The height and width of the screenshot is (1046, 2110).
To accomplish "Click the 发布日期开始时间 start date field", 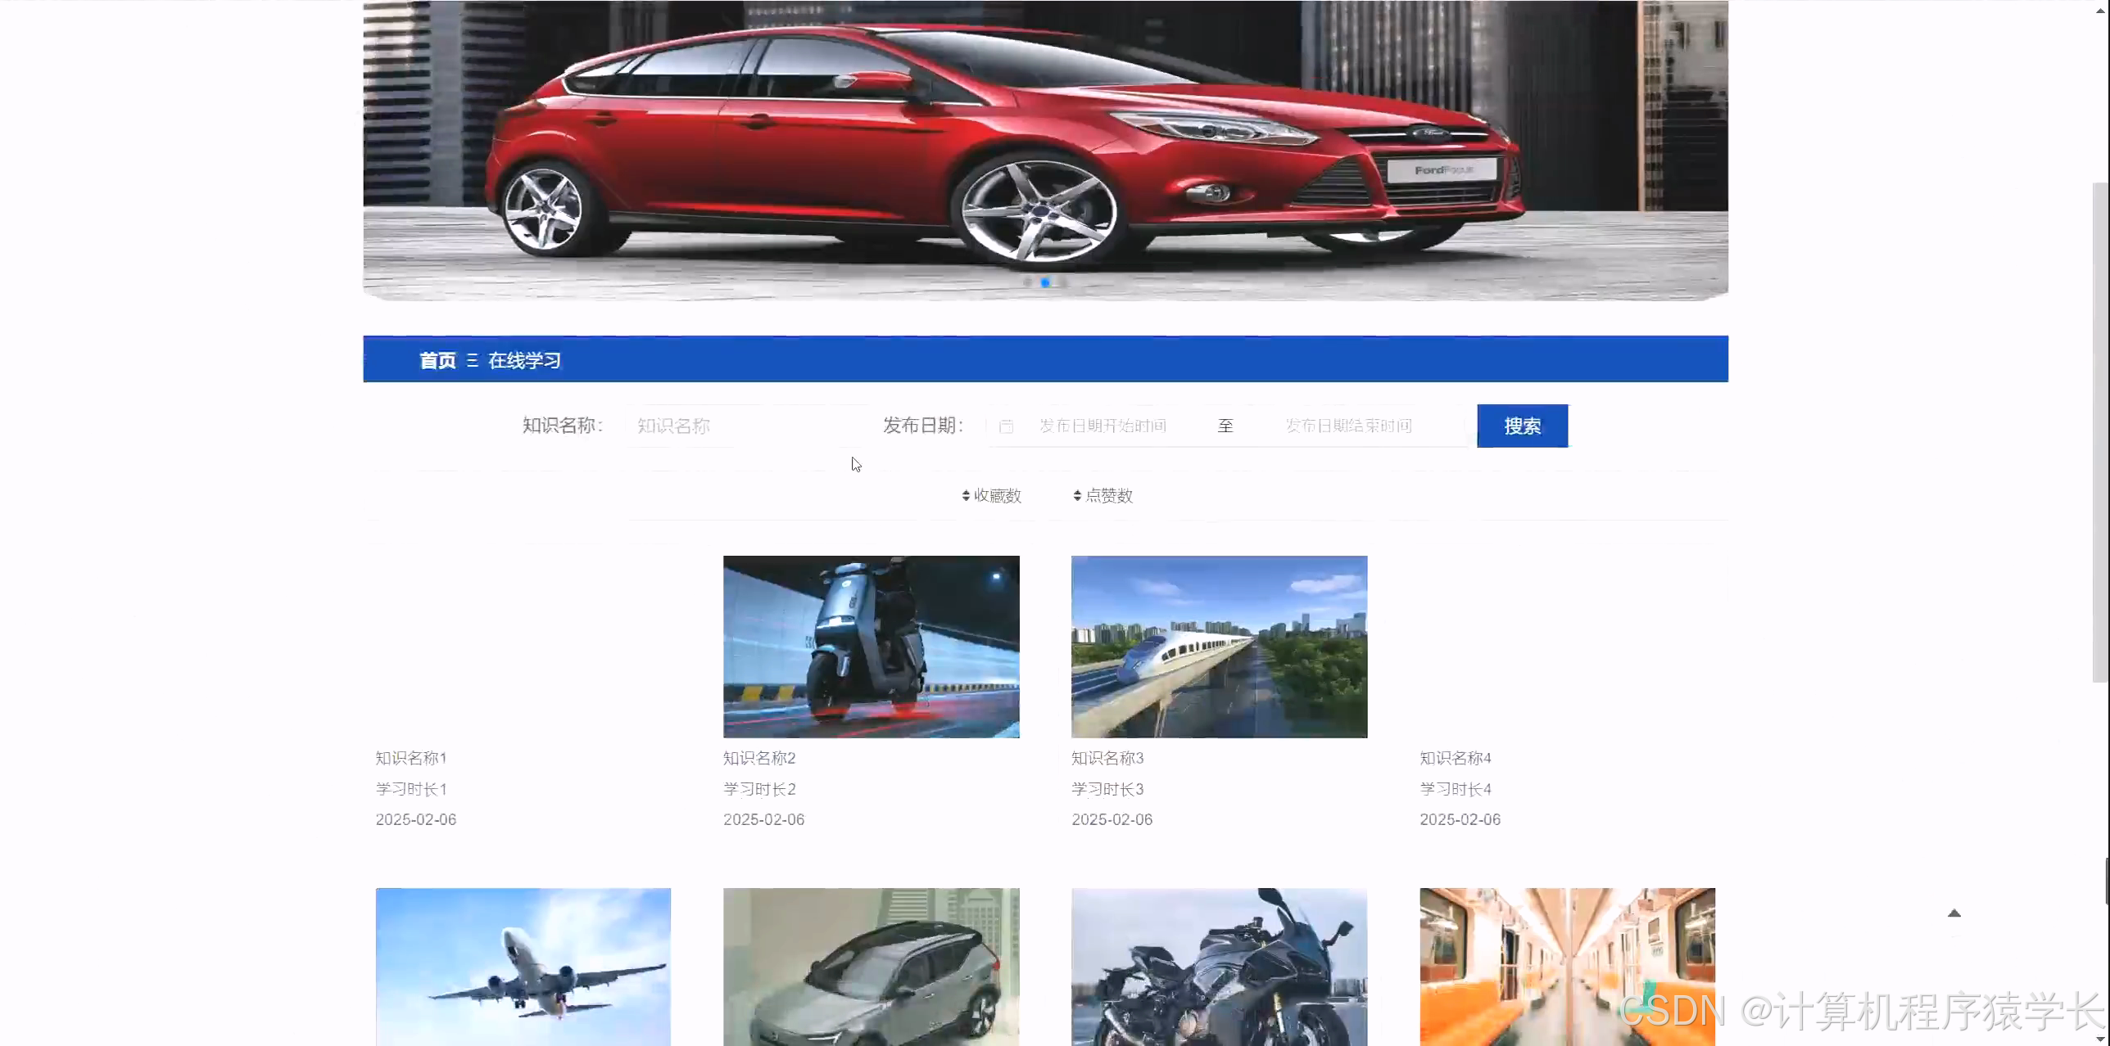I will 1103,426.
